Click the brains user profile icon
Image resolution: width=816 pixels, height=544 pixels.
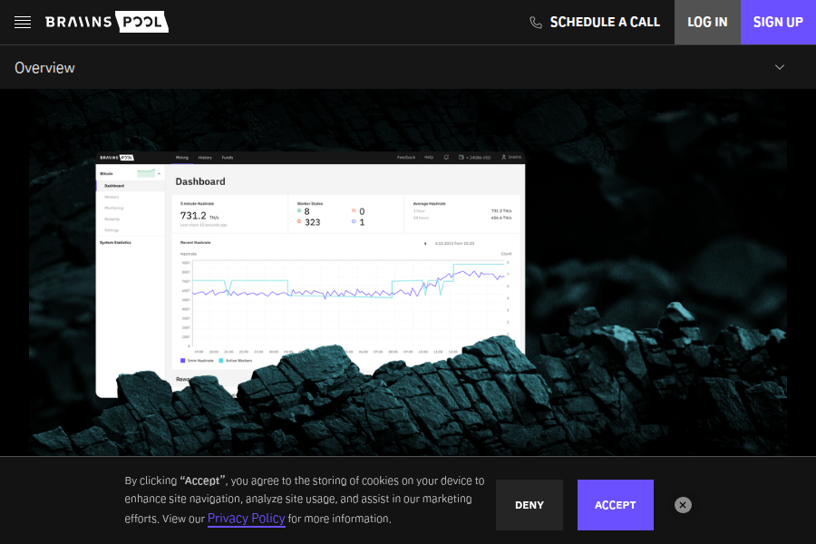click(x=504, y=158)
